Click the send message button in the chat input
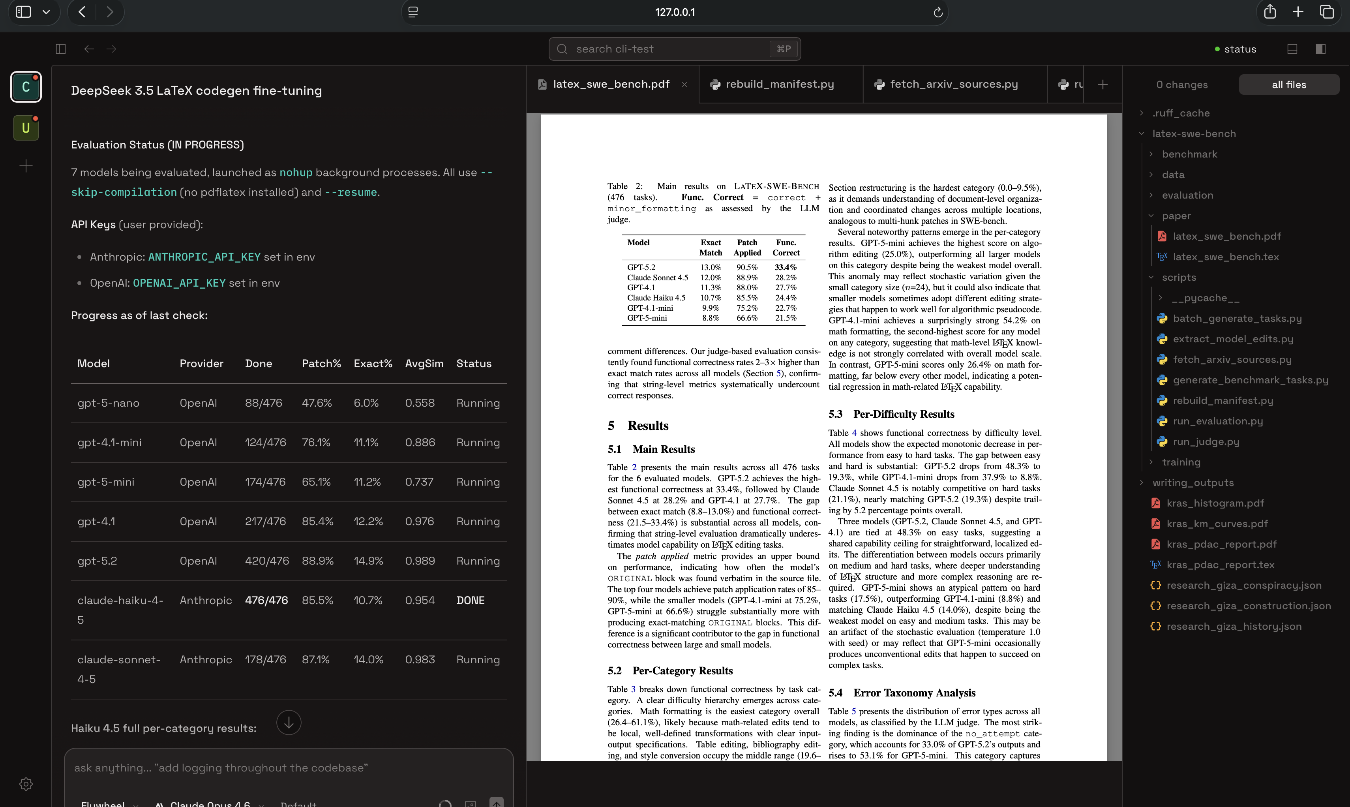 pos(496,803)
